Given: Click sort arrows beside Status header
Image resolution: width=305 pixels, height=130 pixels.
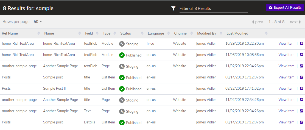Looking at the screenshot, I should tap(142, 33).
